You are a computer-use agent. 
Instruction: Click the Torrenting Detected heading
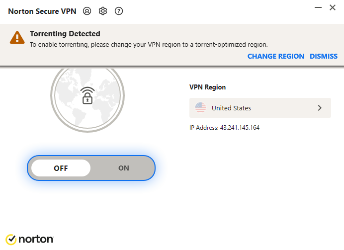(65, 34)
